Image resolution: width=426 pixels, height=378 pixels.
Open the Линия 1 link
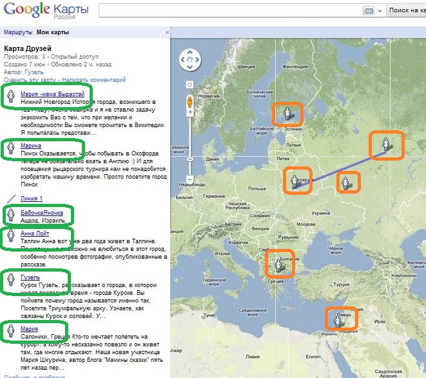coord(32,199)
